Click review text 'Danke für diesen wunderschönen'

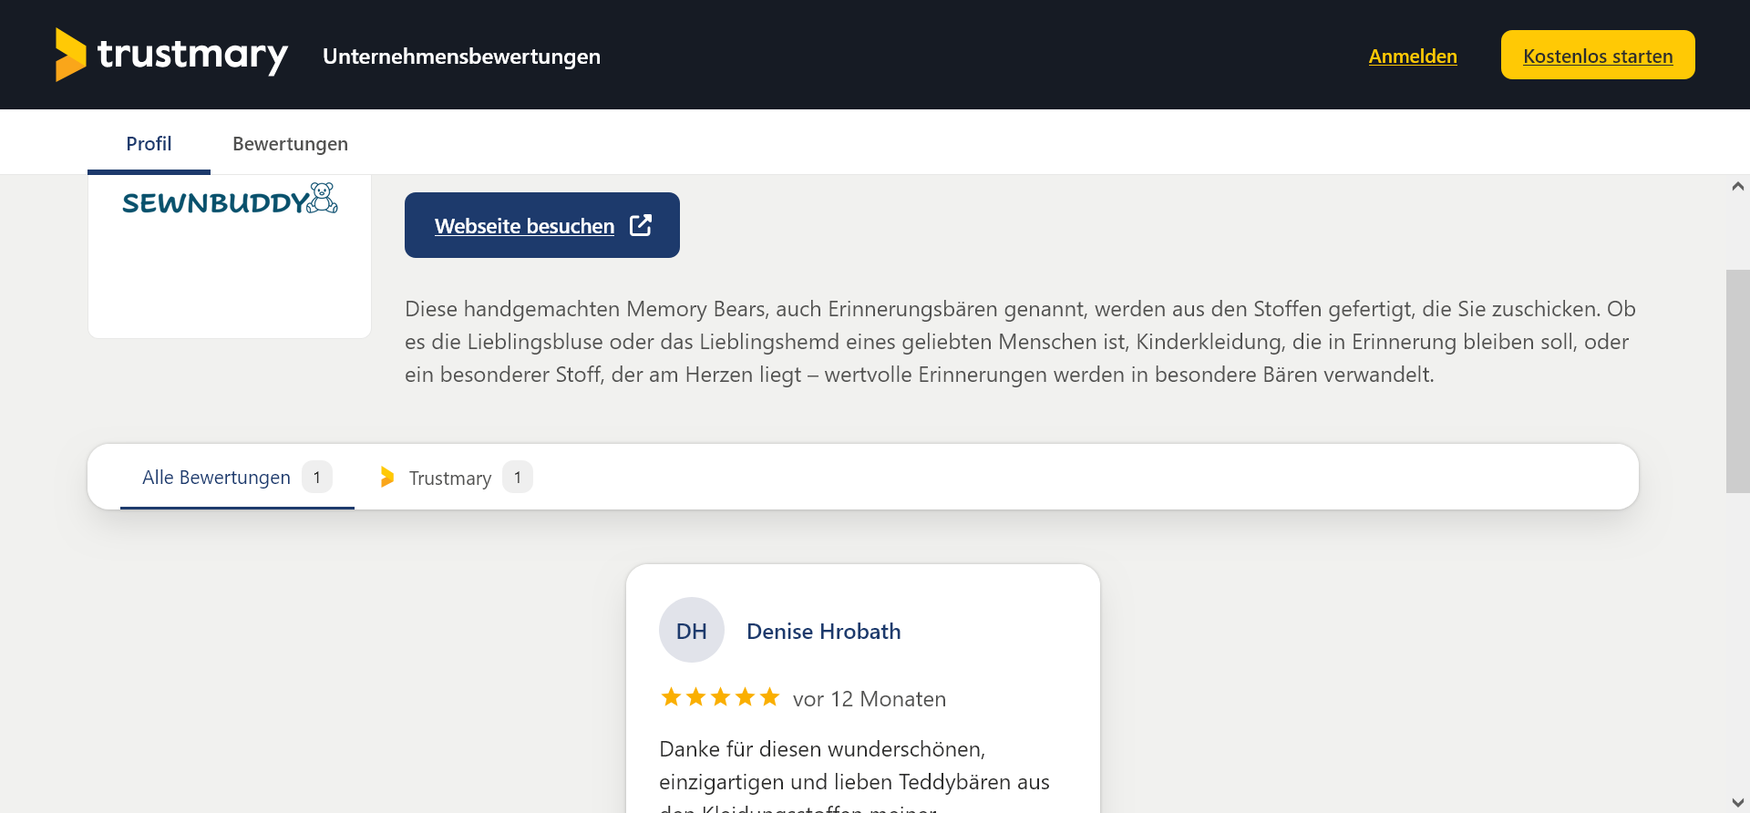(822, 749)
